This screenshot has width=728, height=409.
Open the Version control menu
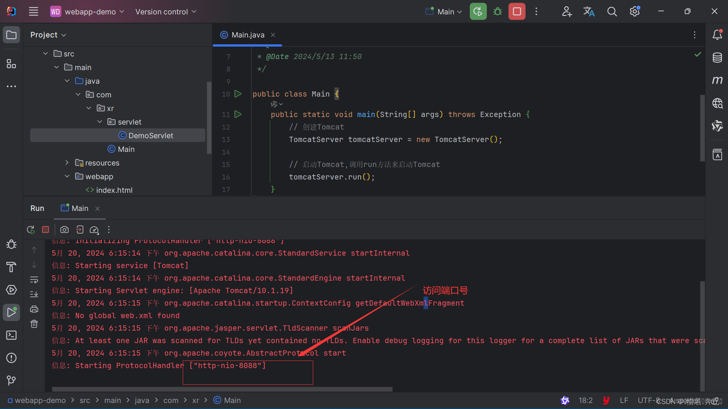[166, 12]
